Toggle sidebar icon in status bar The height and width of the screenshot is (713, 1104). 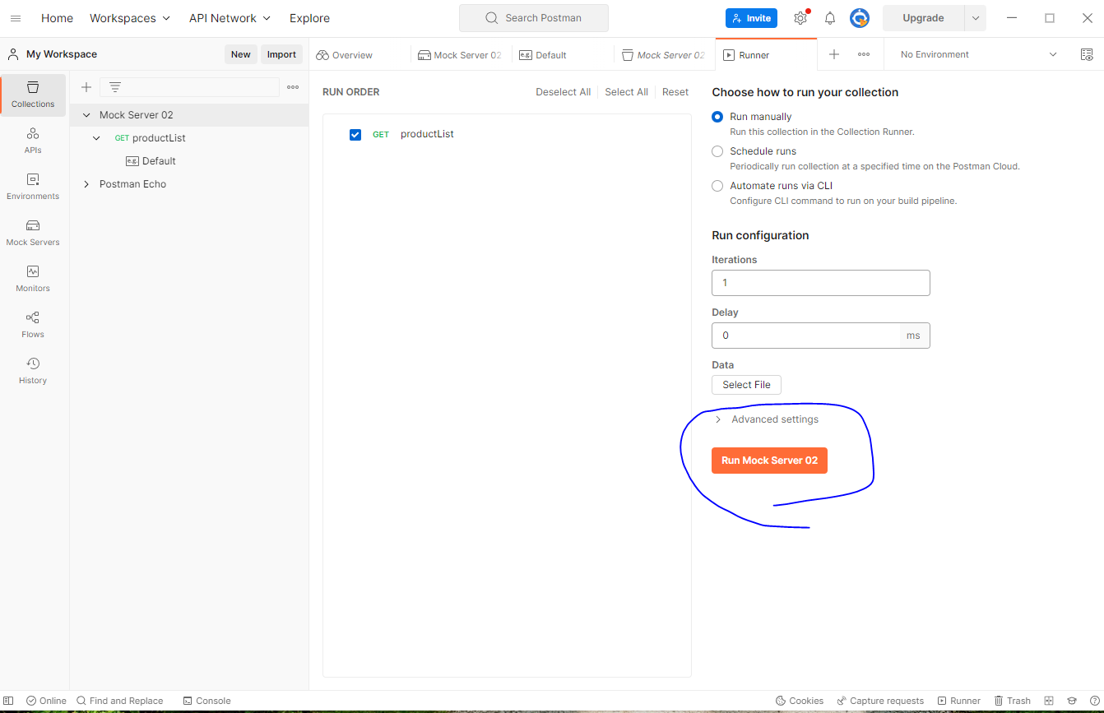coord(10,701)
